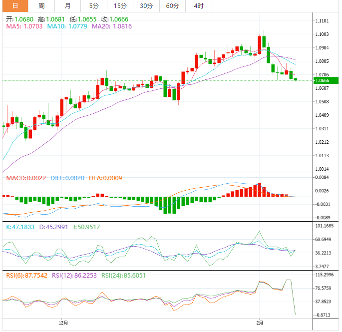Viewport: 342px width, 332px height.
Task: Open the 月 monthly timeframe tab
Action: (67, 6)
